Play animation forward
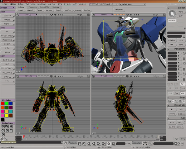The image size is (186, 149). [99, 144]
